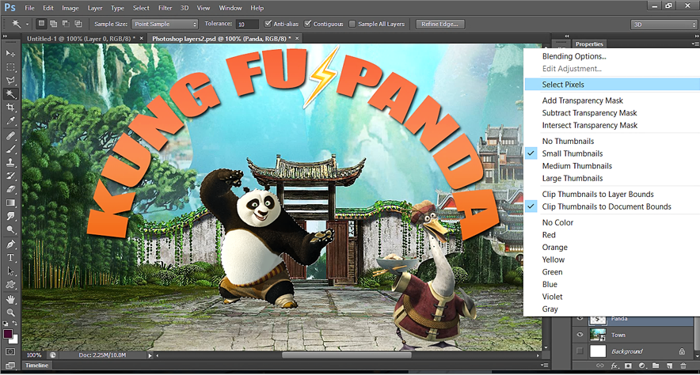Image resolution: width=700 pixels, height=375 pixels.
Task: Hide the Town layer eye
Action: [x=580, y=335]
